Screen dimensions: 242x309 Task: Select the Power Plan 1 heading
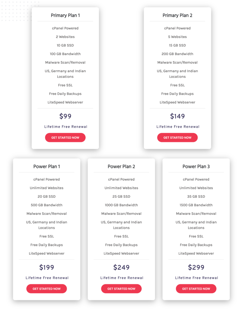tap(46, 167)
